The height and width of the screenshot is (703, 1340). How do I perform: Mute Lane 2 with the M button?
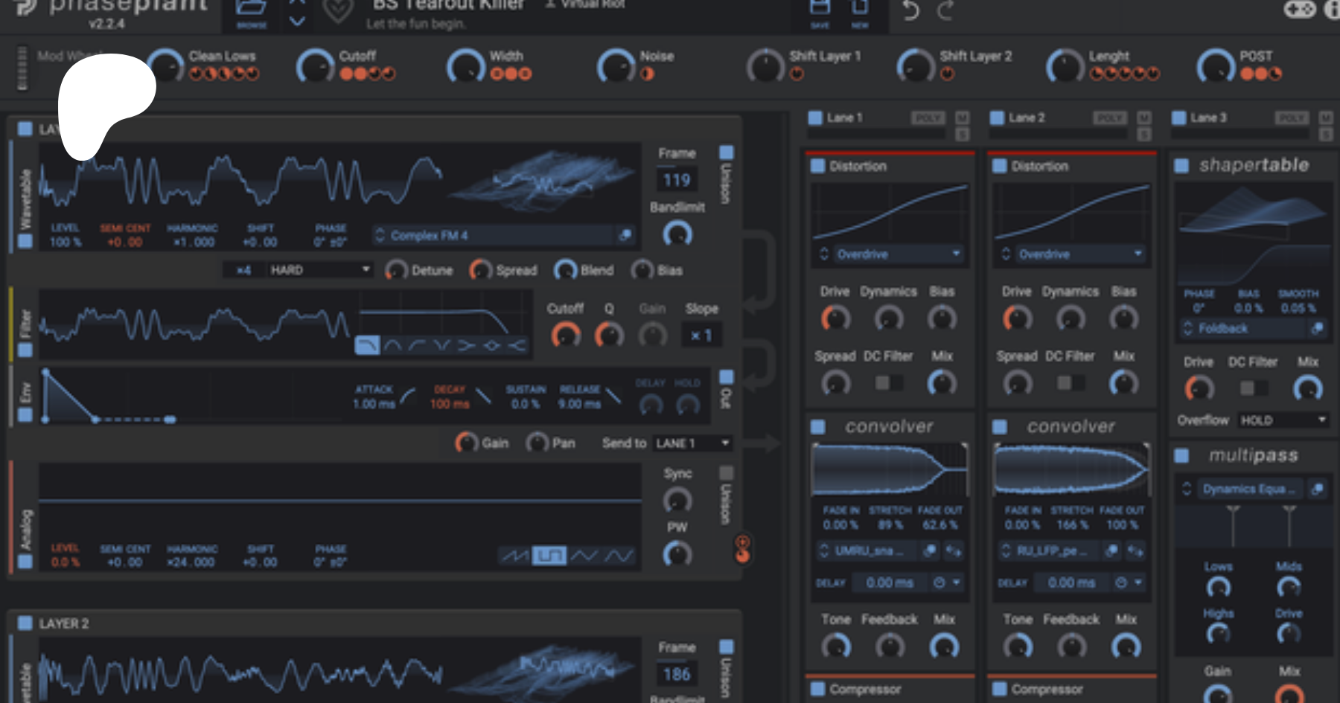tap(1144, 118)
